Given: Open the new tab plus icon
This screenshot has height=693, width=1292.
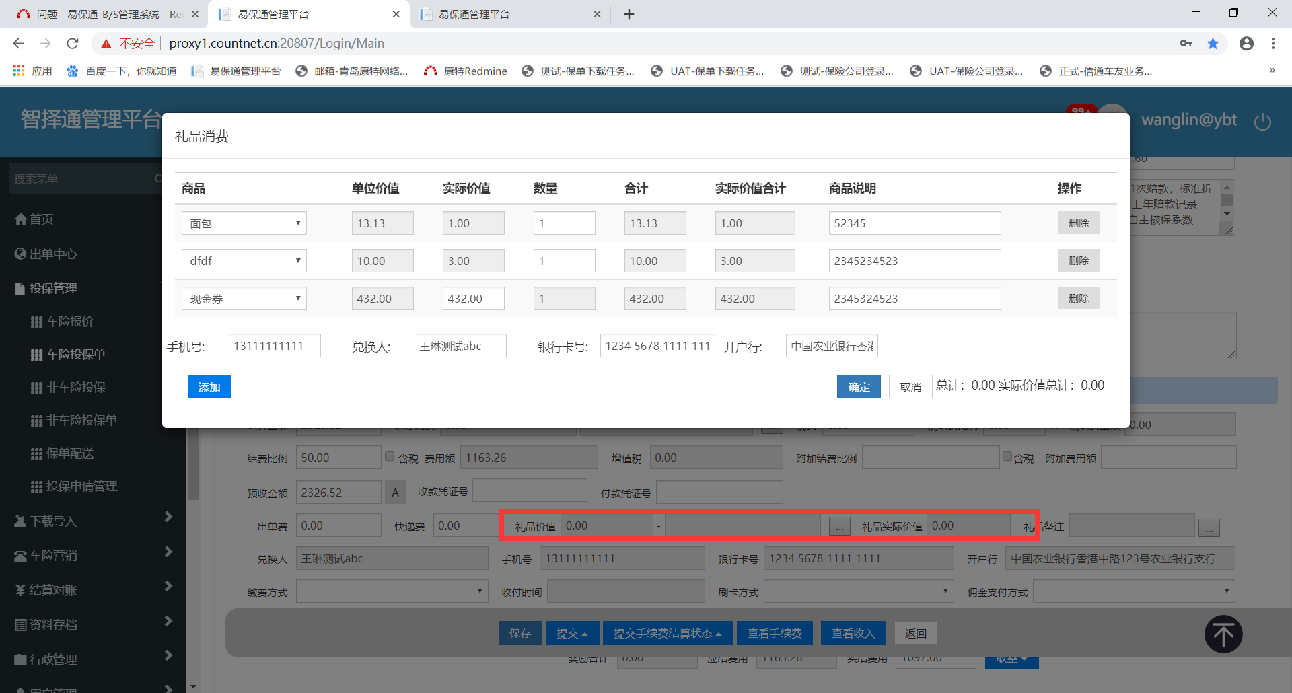Looking at the screenshot, I should (629, 14).
